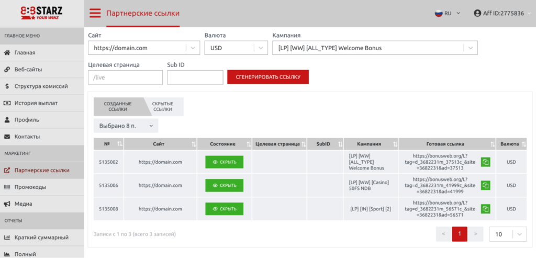Screen dimensions: 536x258
Task: Open Промокоды in sidebar
Action: pyautogui.click(x=42, y=187)
